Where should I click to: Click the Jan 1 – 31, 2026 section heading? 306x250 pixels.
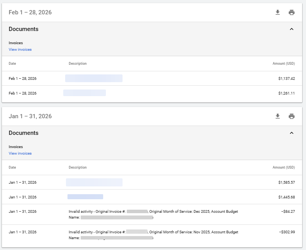(30, 116)
